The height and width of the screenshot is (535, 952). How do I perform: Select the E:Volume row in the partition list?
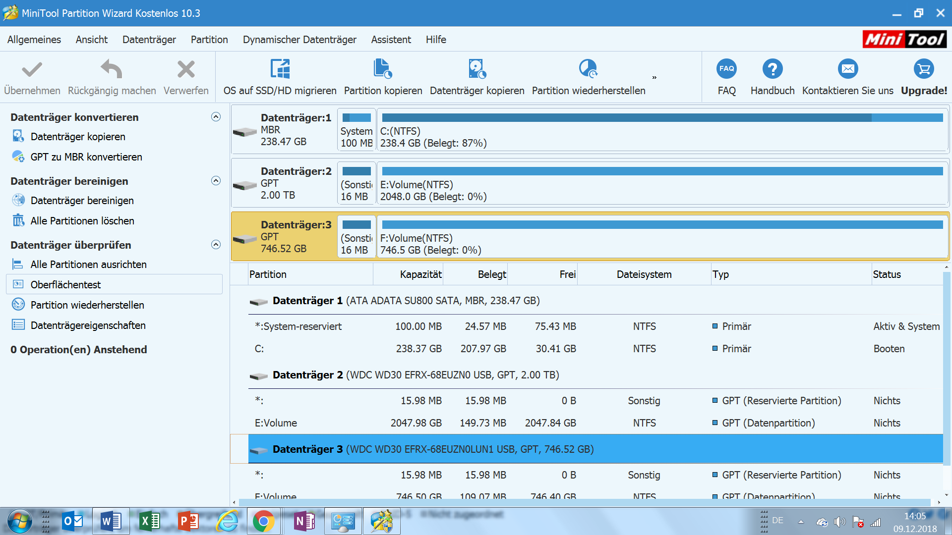276,423
